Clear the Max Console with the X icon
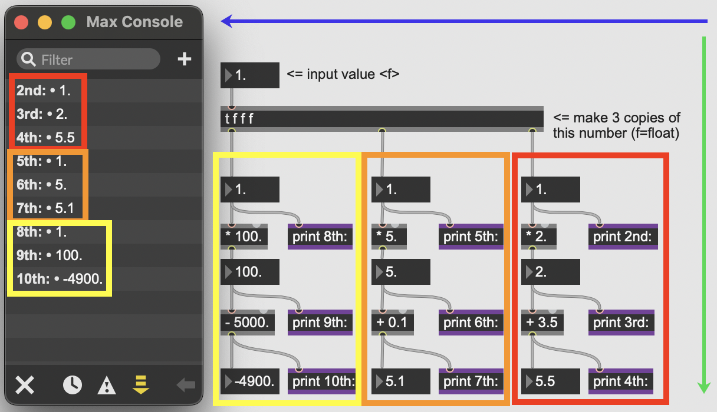The height and width of the screenshot is (412, 717). point(24,386)
